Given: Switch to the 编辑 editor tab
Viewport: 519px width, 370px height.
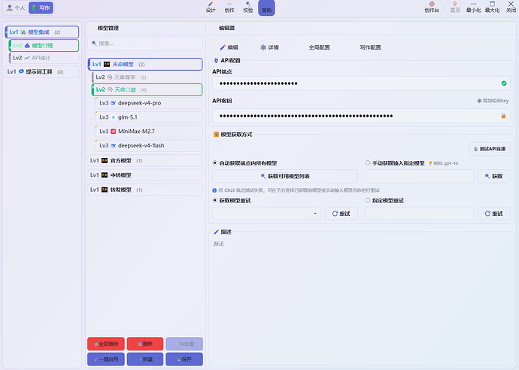Looking at the screenshot, I should [229, 47].
